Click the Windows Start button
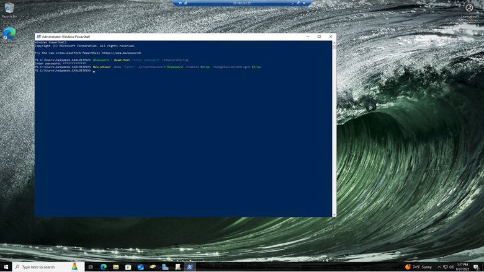The height and width of the screenshot is (272, 484). coord(6,267)
